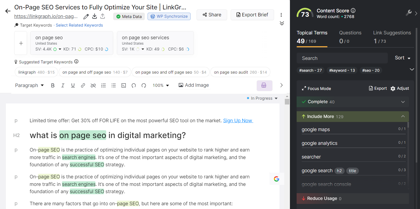The width and height of the screenshot is (420, 209).
Task: Adjust settings via gear icon
Action: [400, 88]
